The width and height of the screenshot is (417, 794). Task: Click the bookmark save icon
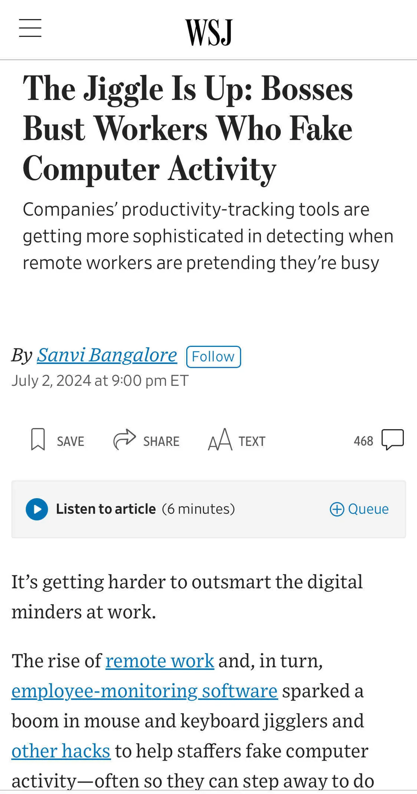point(38,439)
